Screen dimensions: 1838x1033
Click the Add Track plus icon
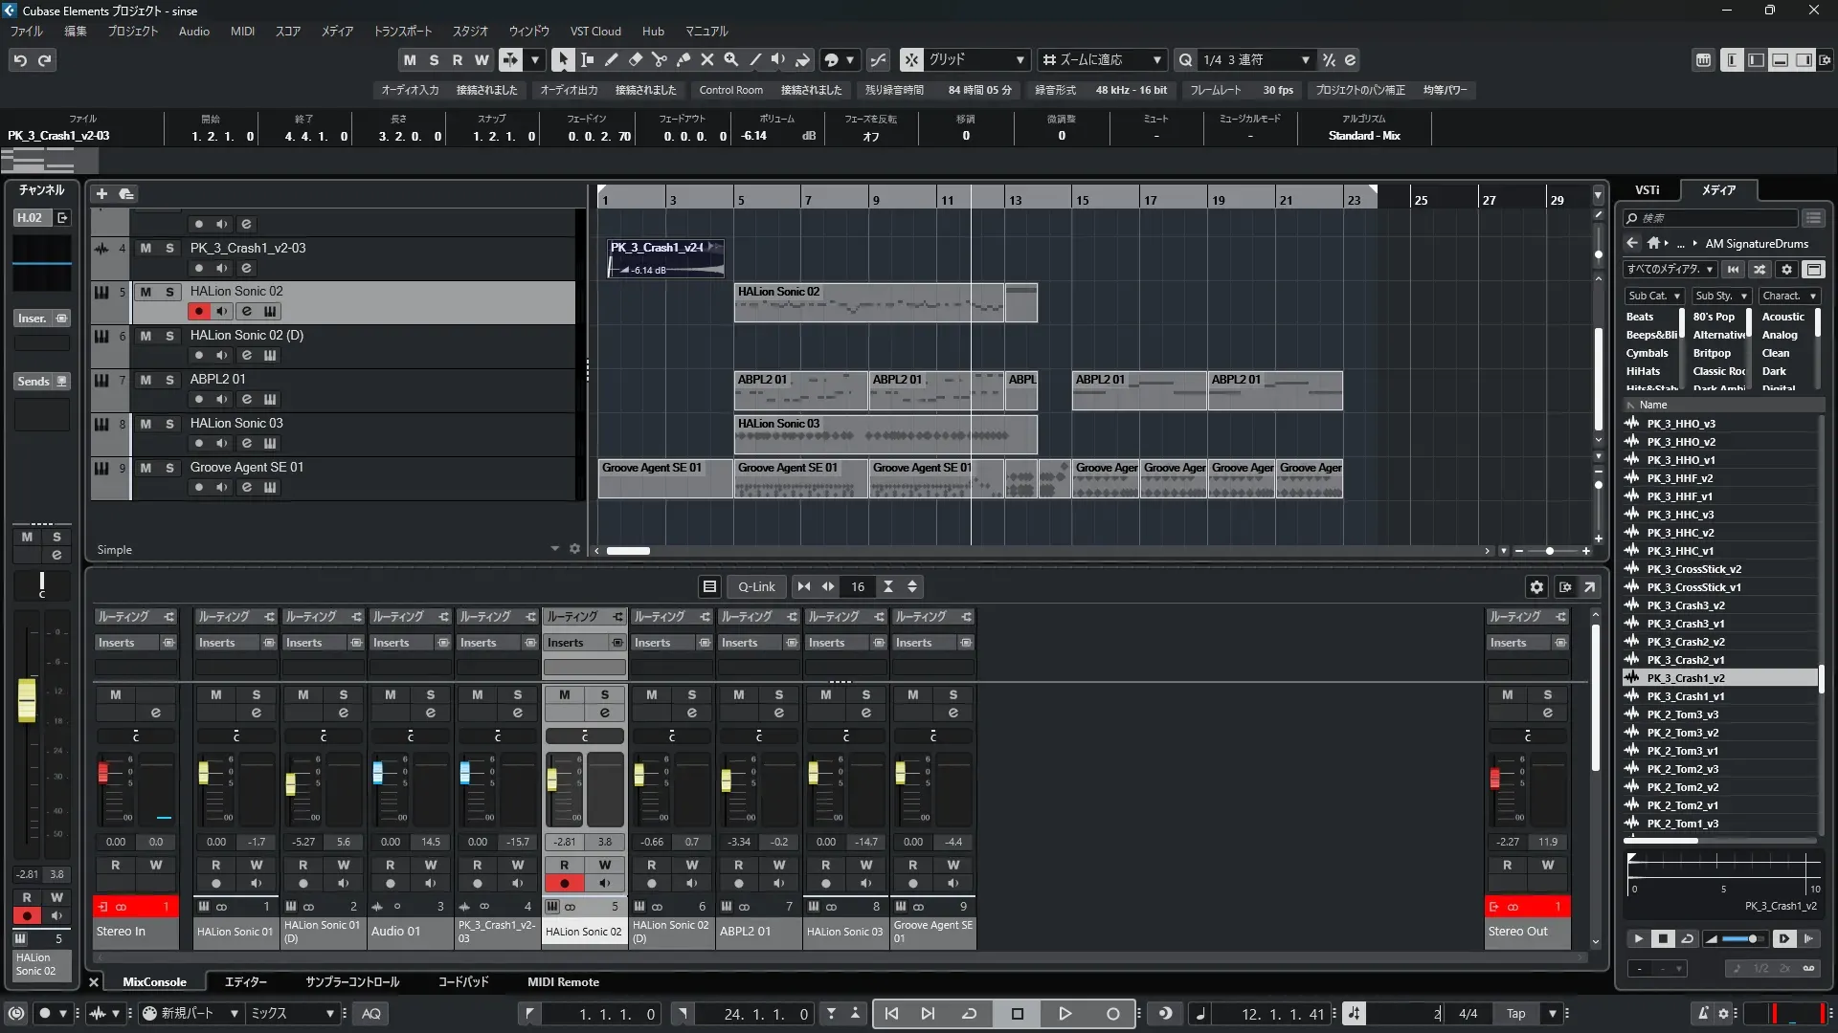click(101, 194)
